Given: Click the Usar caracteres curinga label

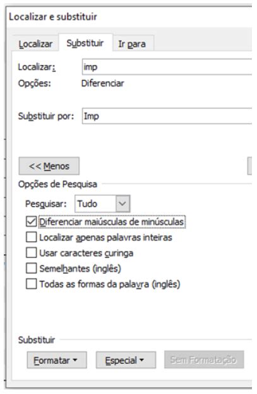Looking at the screenshot, I should 87,253.
